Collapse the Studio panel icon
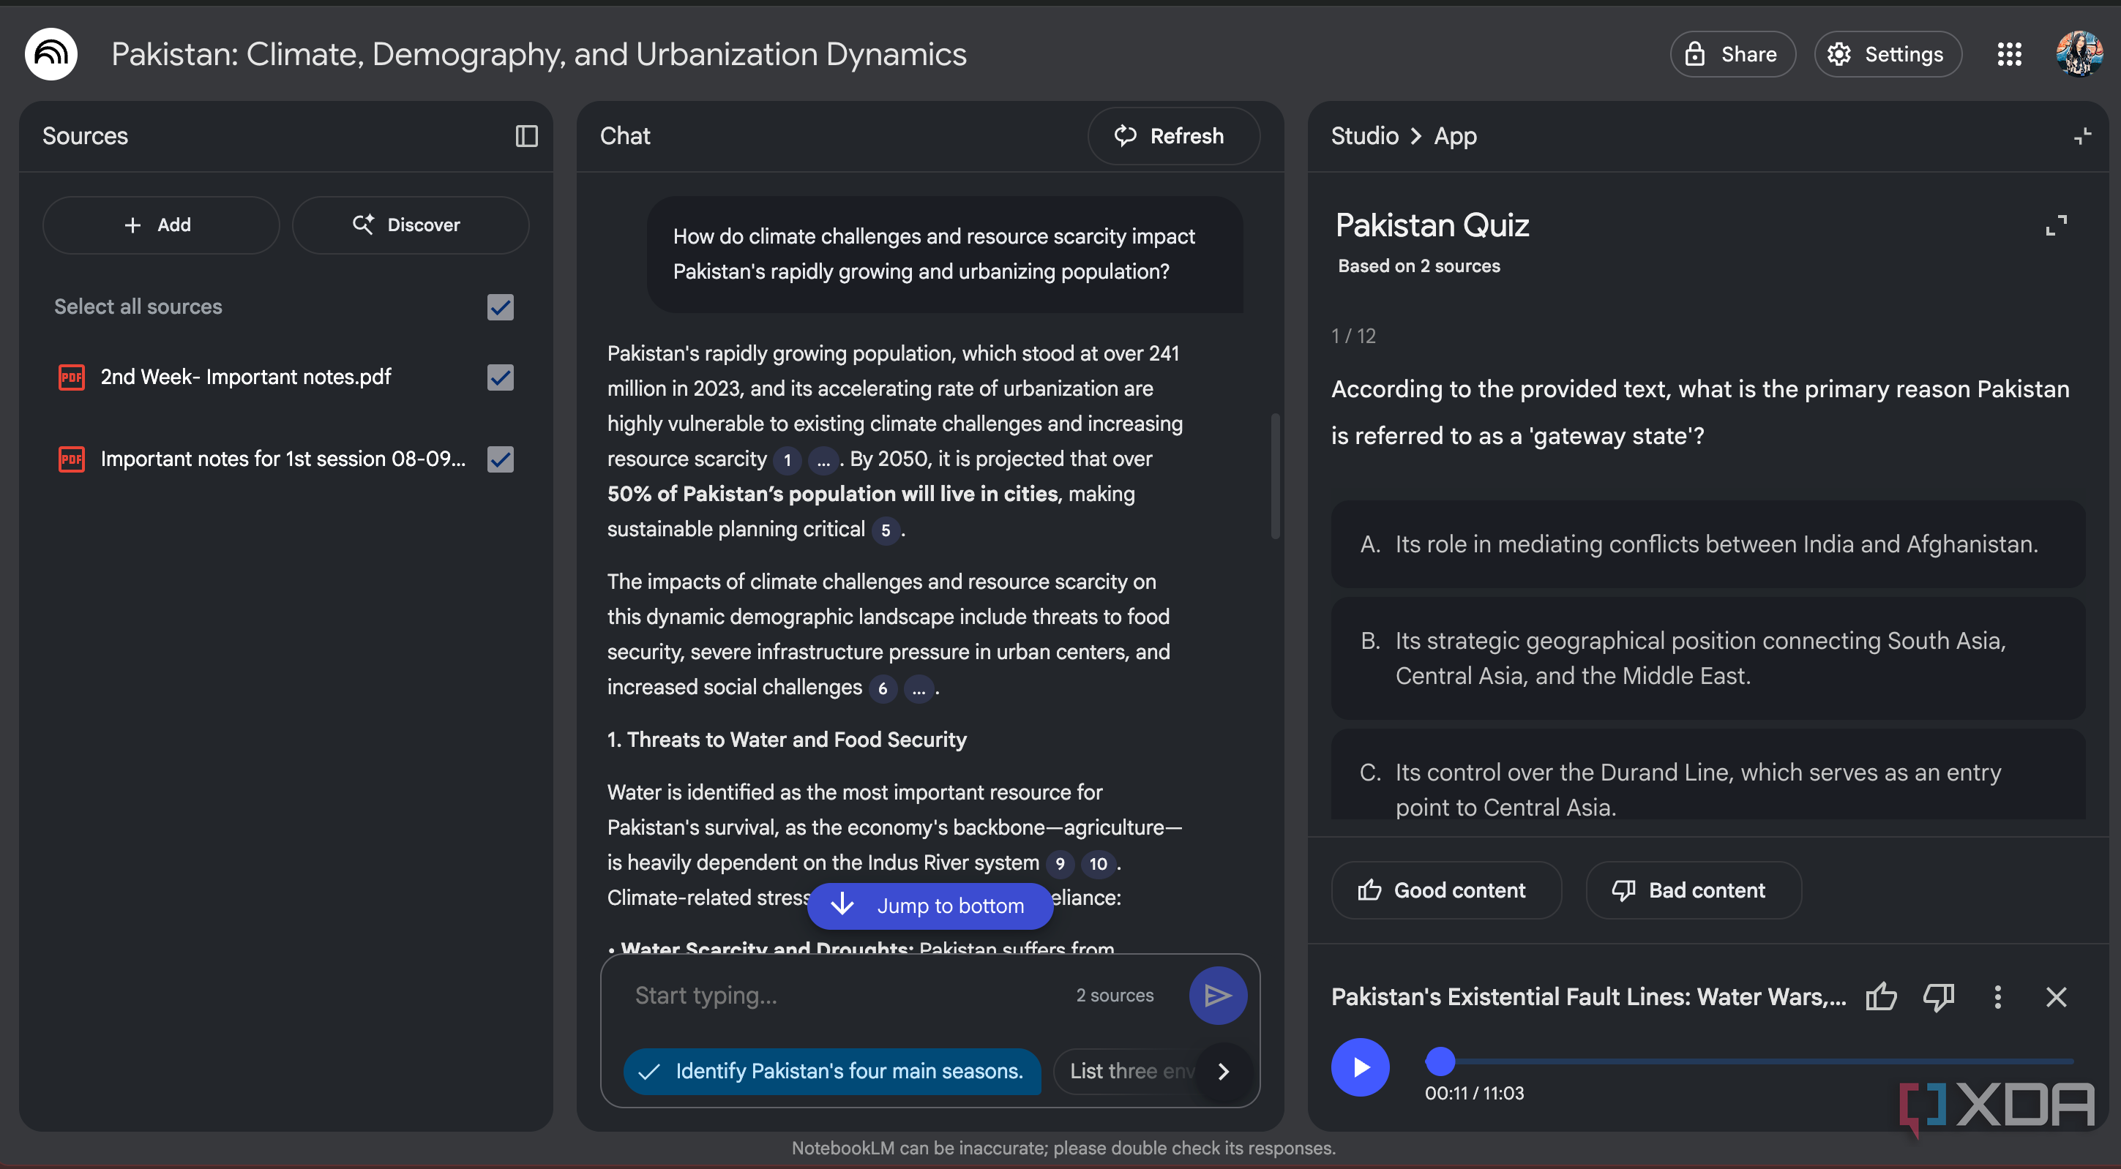Viewport: 2121px width, 1169px height. click(x=2082, y=136)
